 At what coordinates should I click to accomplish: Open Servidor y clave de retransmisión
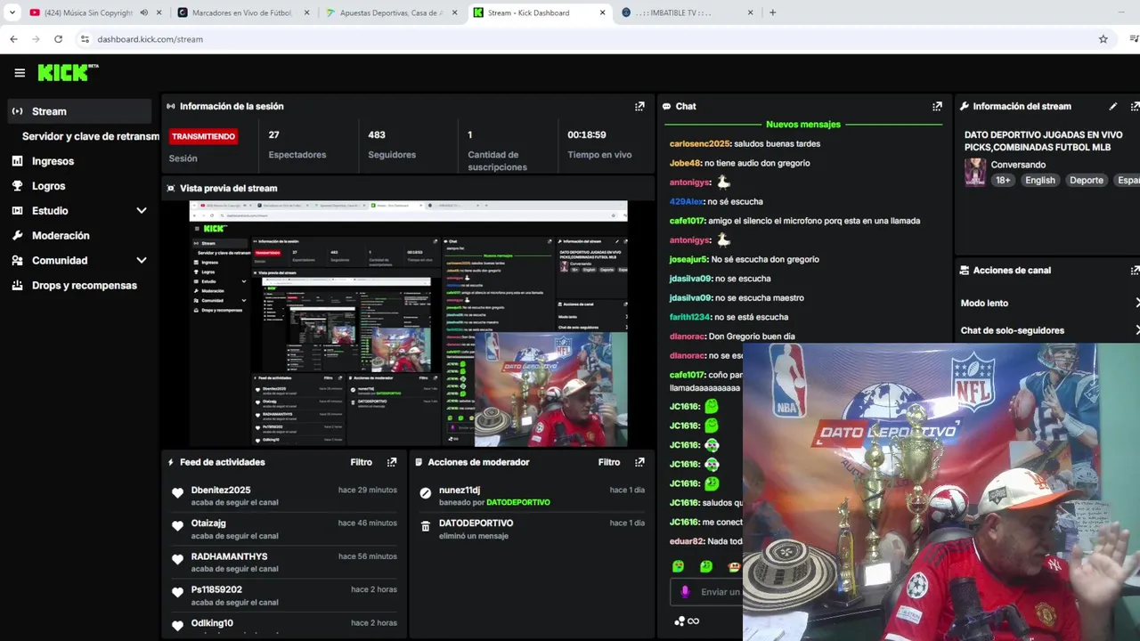coord(90,136)
